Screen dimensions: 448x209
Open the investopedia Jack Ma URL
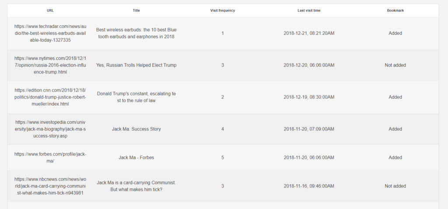50,129
